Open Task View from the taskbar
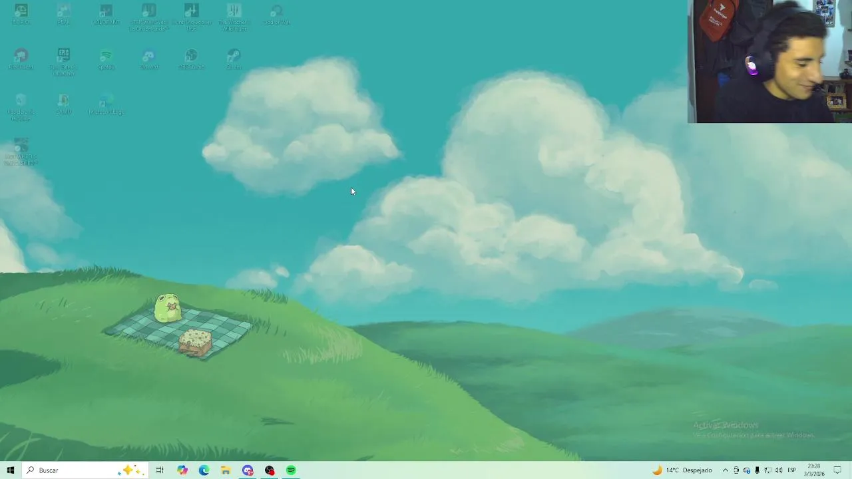Screen dimensions: 852x479 click(x=160, y=470)
